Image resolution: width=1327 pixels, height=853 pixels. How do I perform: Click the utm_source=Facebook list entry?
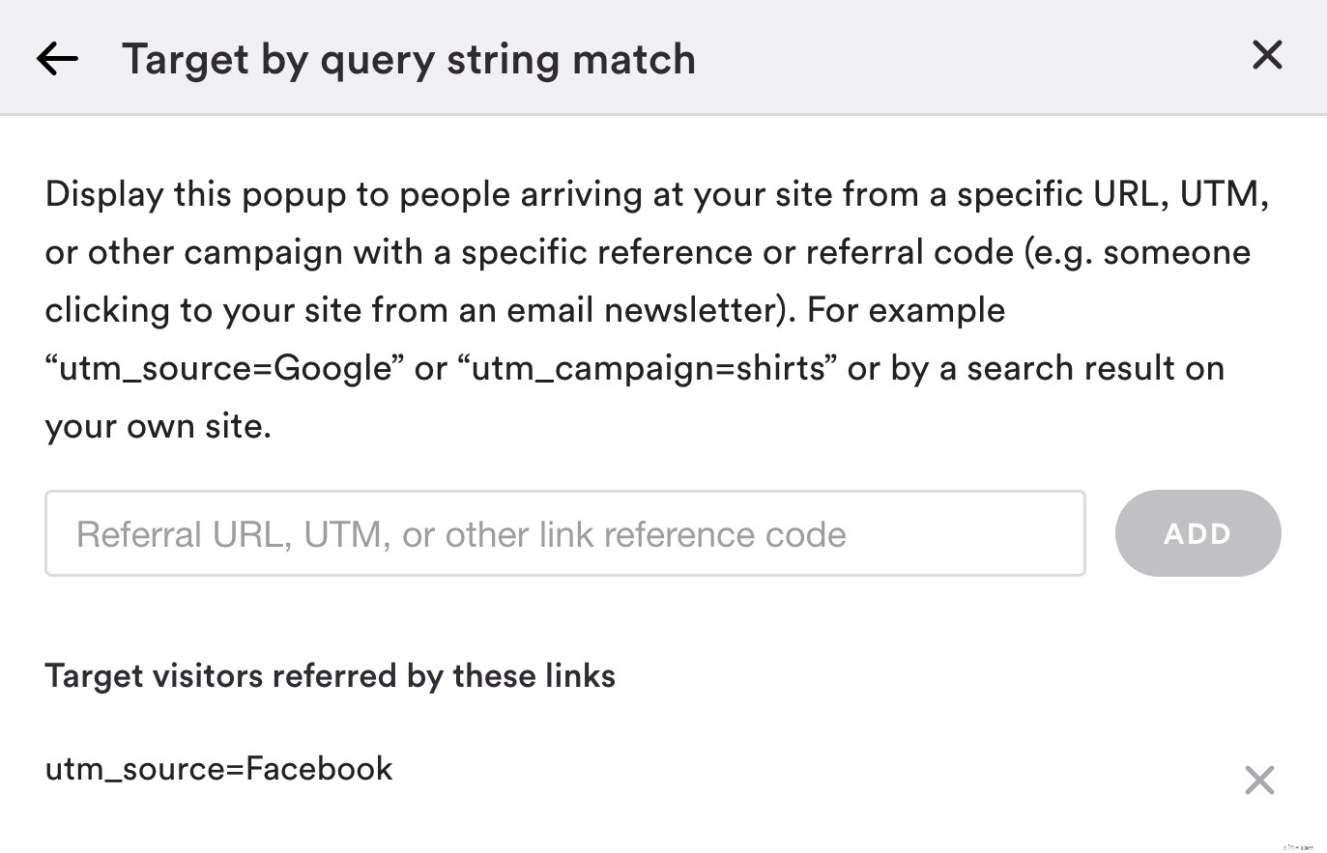(x=218, y=769)
